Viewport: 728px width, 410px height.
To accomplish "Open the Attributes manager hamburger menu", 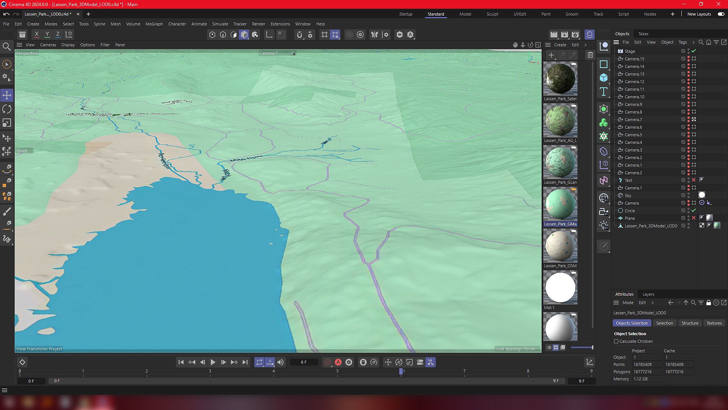I will [616, 303].
